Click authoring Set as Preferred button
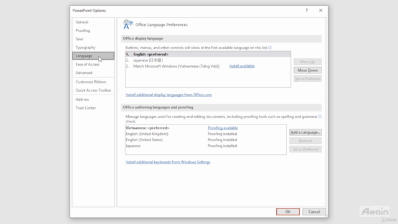The image size is (398, 224). pos(305,149)
